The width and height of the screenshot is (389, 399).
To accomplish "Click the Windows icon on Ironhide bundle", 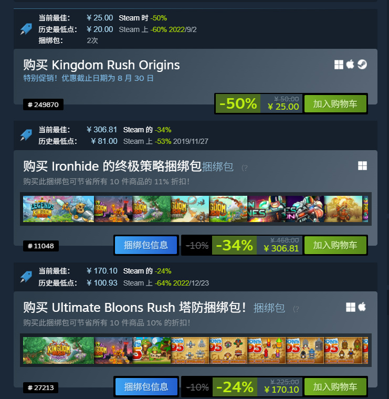I will 362,166.
